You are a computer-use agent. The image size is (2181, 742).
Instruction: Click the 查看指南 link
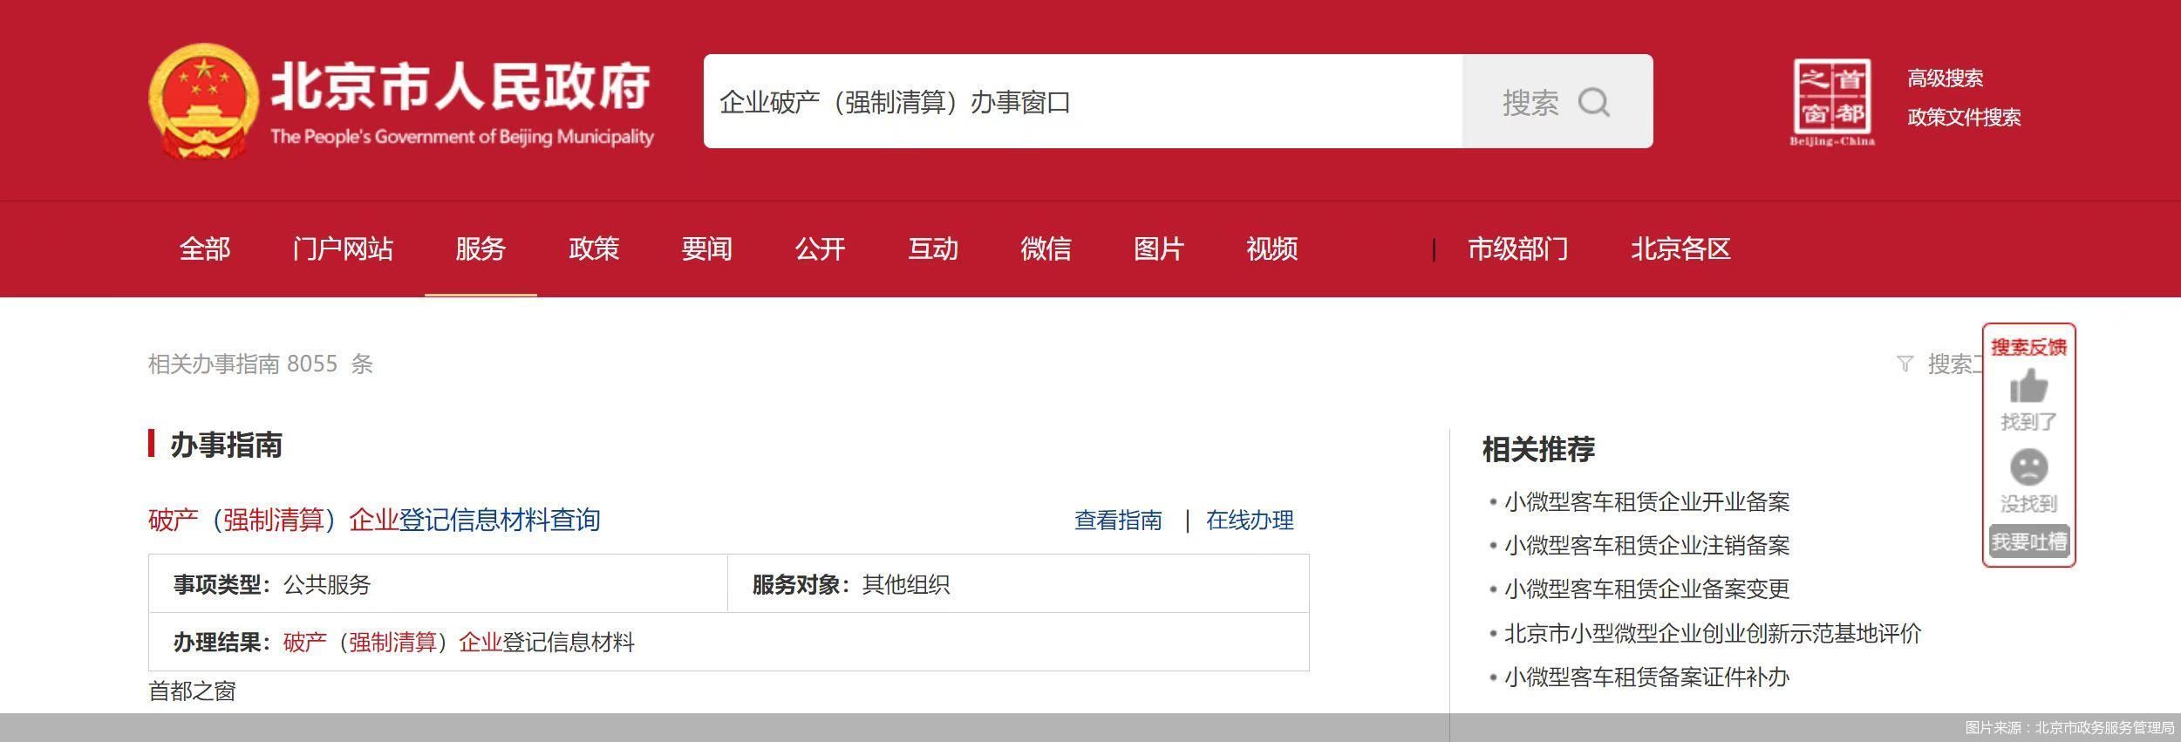(x=1118, y=521)
